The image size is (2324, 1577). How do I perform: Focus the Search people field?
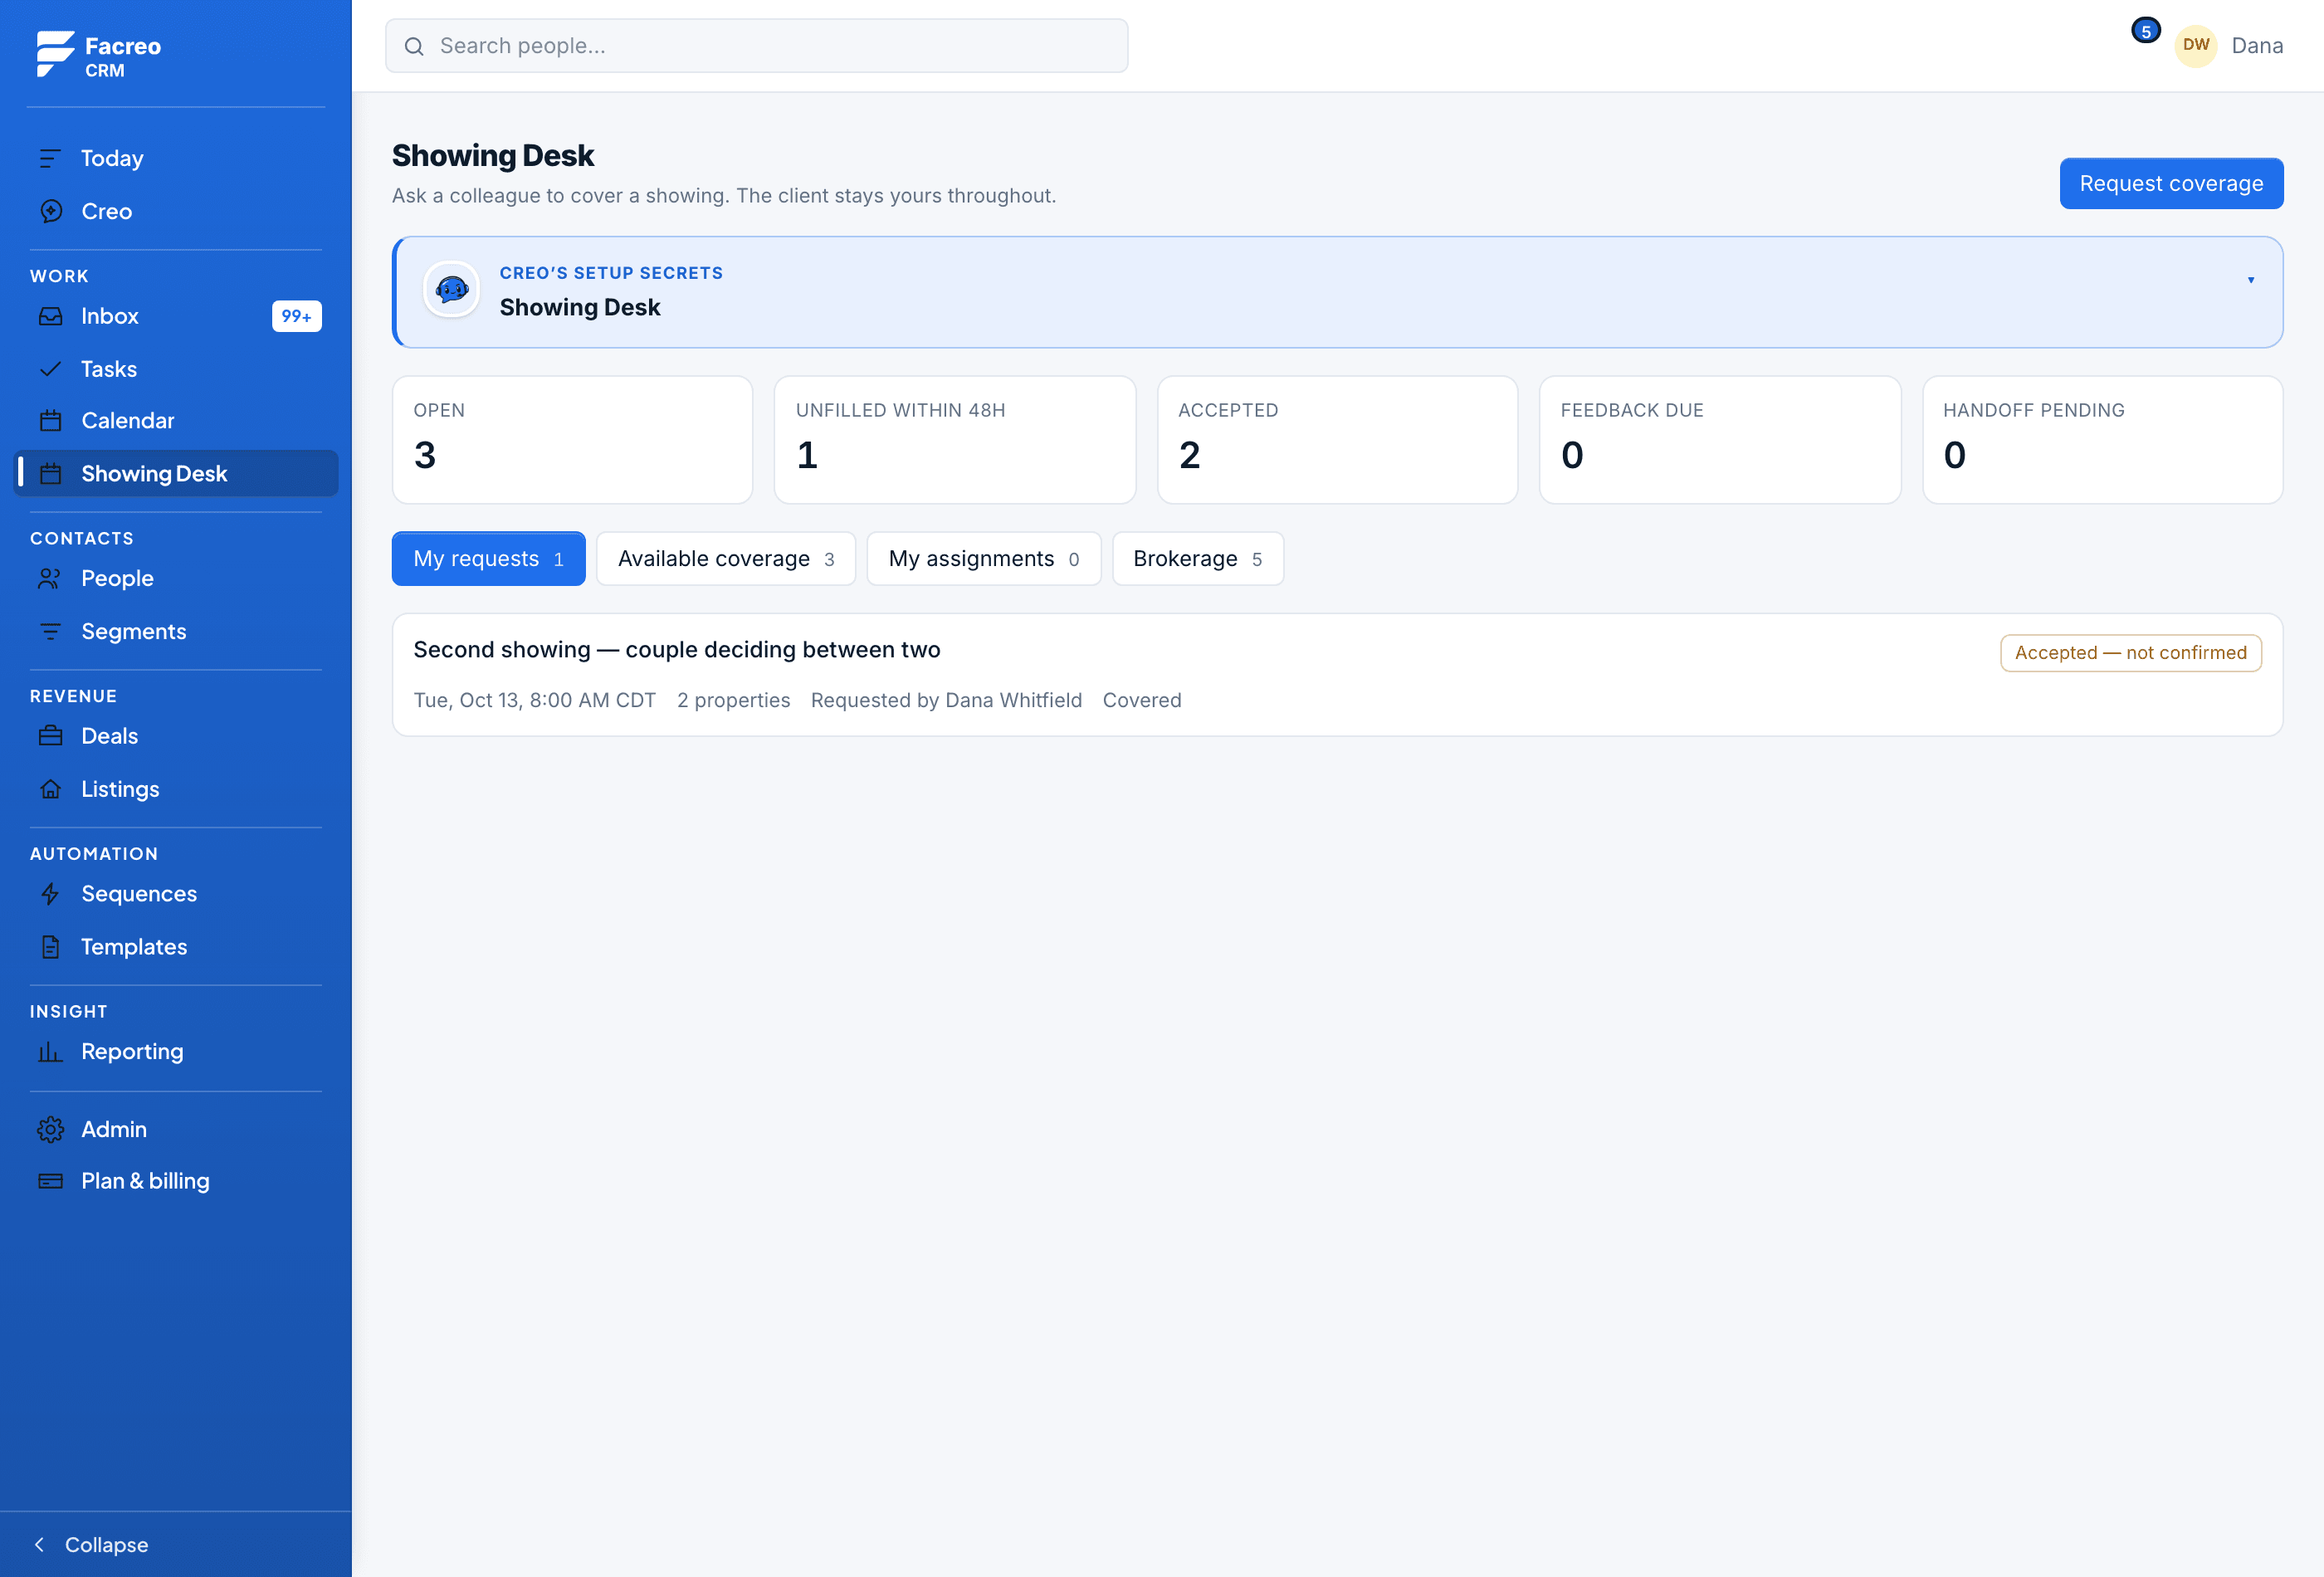coord(757,46)
